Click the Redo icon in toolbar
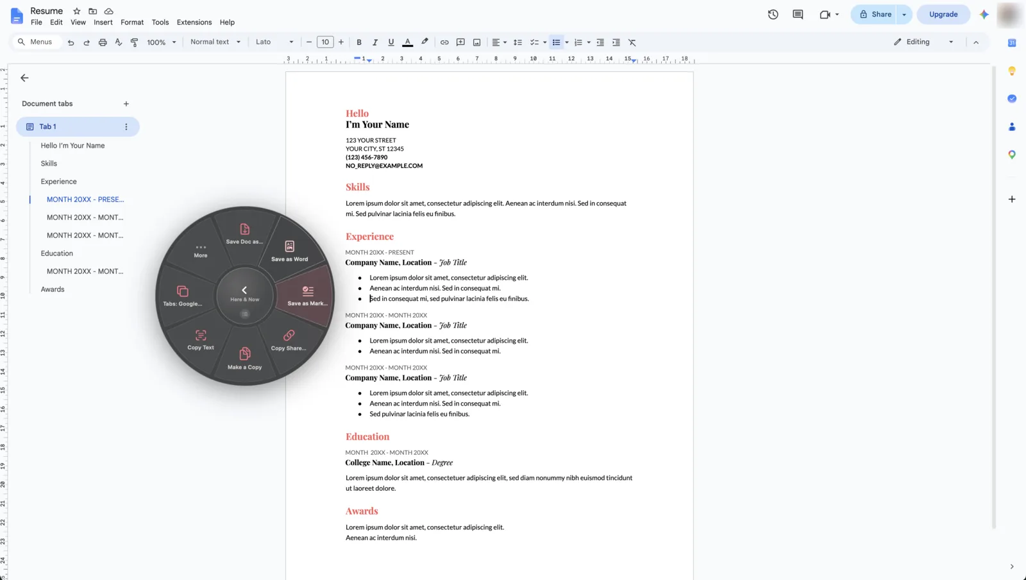The width and height of the screenshot is (1026, 580). click(x=87, y=42)
